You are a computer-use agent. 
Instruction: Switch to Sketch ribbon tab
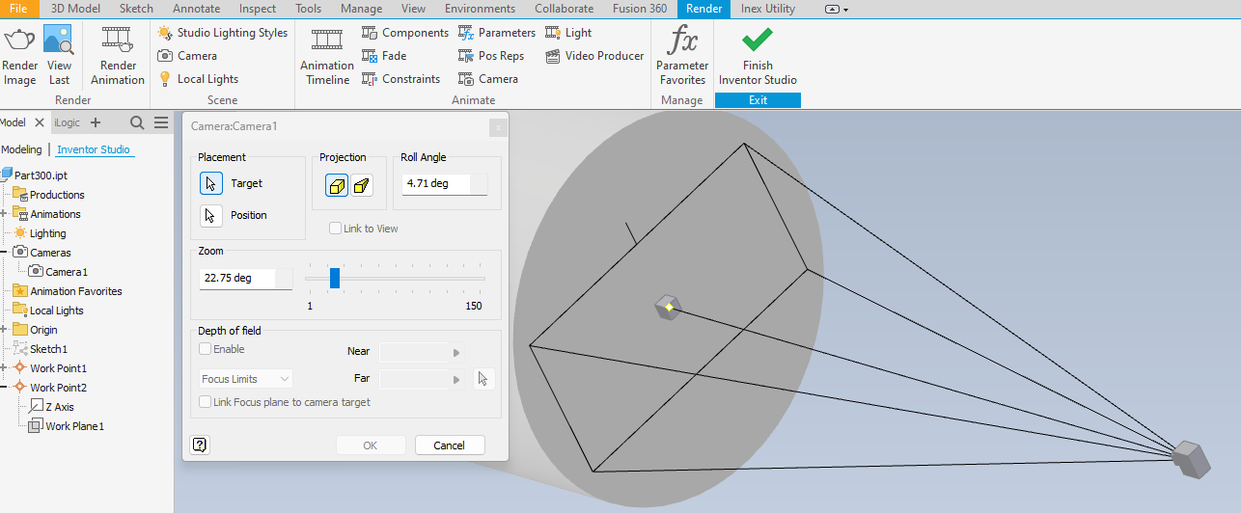coord(136,9)
